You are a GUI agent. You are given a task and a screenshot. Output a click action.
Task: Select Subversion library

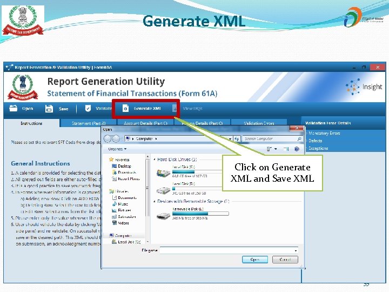(124, 217)
